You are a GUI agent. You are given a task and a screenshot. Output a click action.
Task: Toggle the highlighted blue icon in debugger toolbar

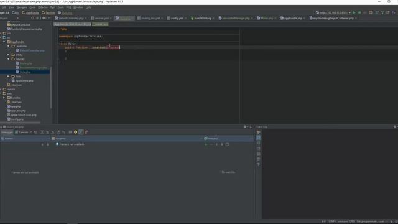click(x=81, y=133)
